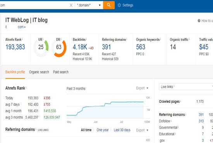
Task: Open Settings gear icon
Action: pyautogui.click(x=119, y=5)
